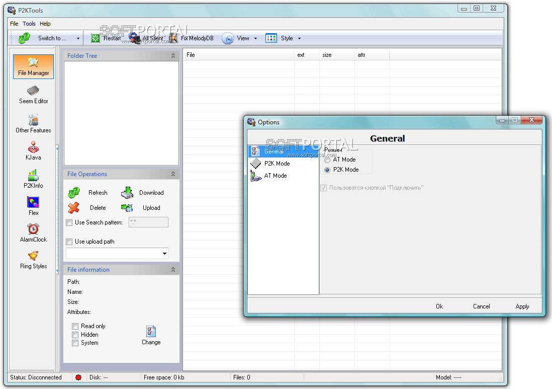This screenshot has height=389, width=552.
Task: Click the Fix MelodyDB toolbar icon
Action: coord(173,38)
